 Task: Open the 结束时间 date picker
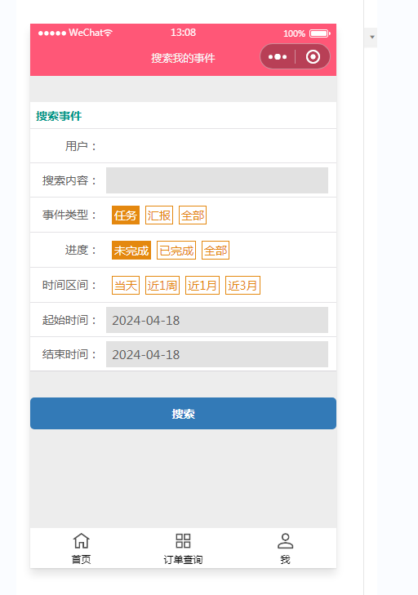217,354
